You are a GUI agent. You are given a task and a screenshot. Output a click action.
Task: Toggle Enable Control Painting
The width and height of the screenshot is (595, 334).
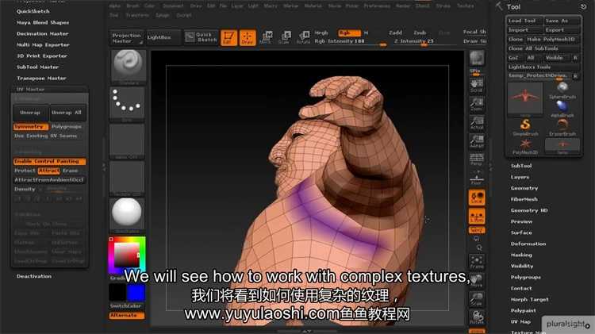pyautogui.click(x=50, y=161)
